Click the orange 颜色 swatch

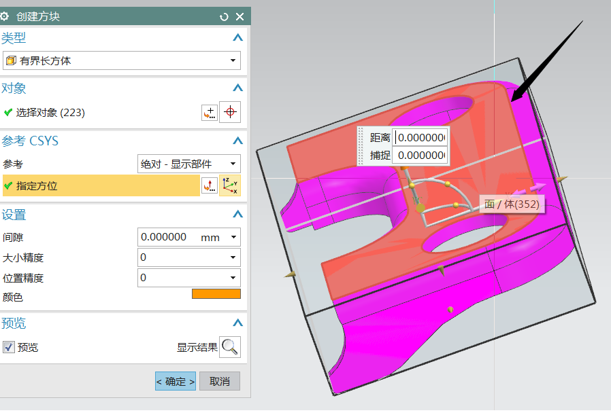[x=216, y=294]
